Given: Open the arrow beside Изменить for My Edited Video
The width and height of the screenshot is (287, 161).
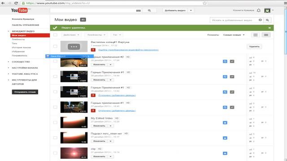Looking at the screenshot, I should tap(111, 126).
